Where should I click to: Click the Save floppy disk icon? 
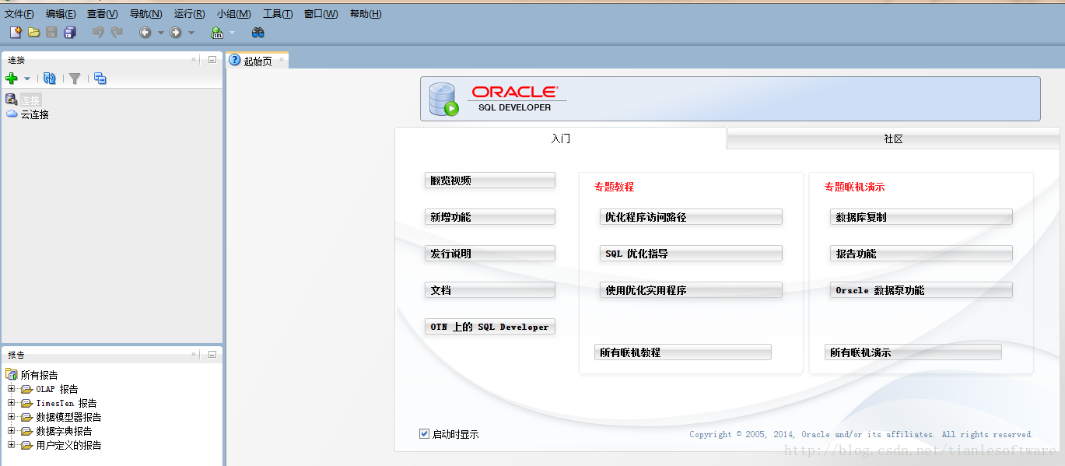(51, 32)
